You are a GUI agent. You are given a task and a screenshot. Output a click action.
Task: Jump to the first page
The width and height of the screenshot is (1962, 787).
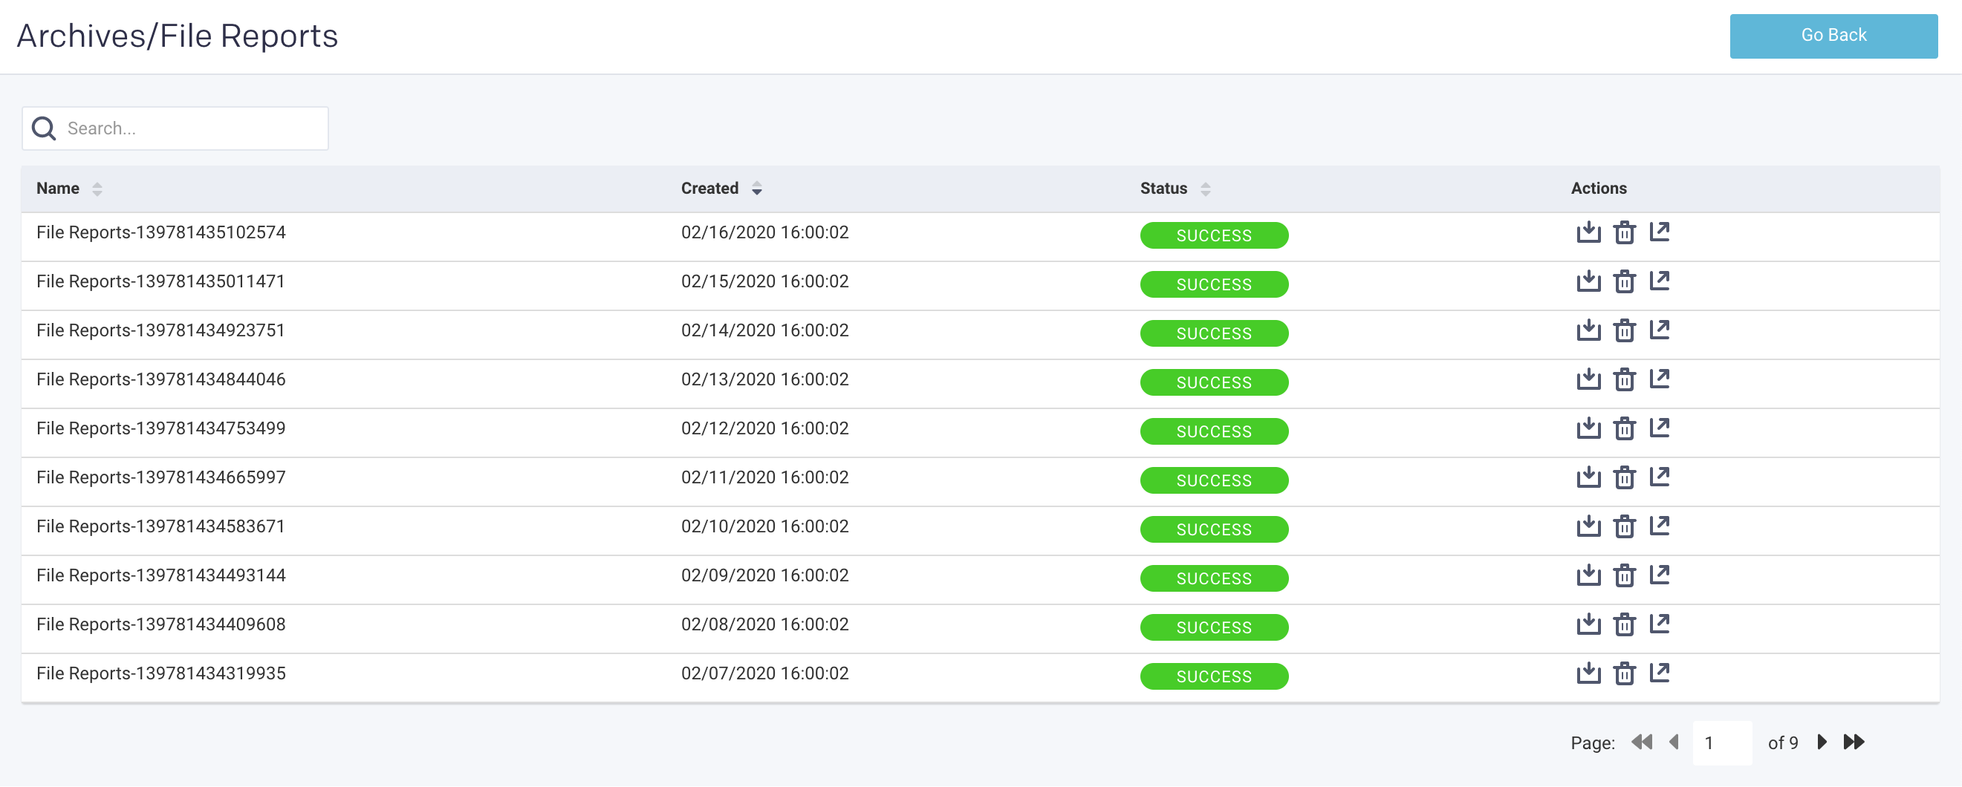(1641, 742)
